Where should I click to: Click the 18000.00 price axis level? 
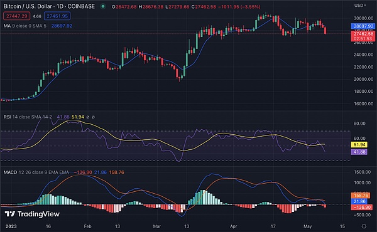point(363,91)
